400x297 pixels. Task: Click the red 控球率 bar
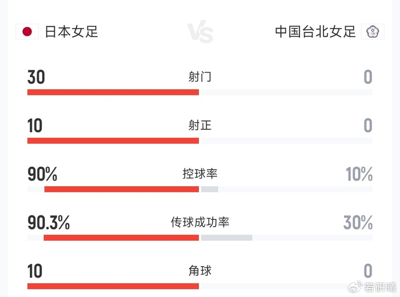(x=122, y=189)
